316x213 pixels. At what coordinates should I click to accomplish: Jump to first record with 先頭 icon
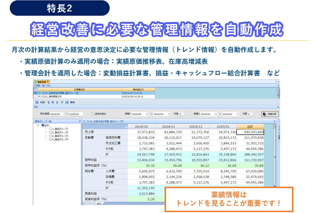[x=37, y=102]
